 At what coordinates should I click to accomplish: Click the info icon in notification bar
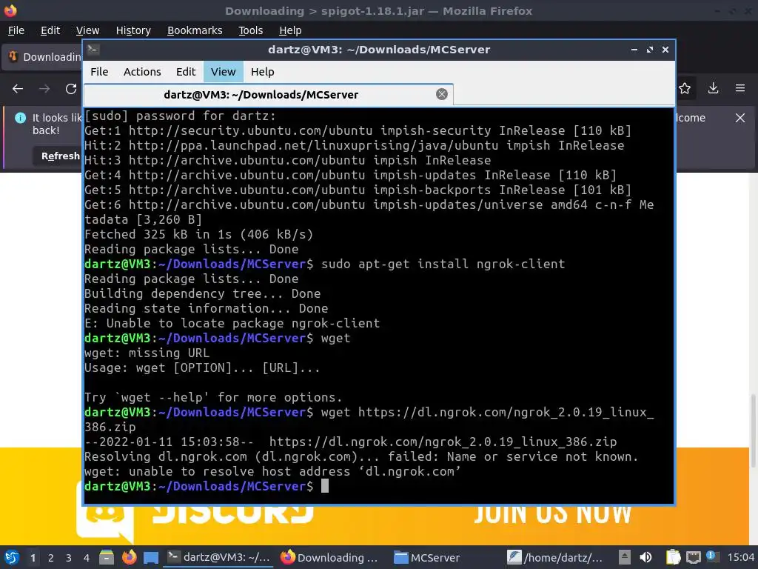[x=20, y=118]
